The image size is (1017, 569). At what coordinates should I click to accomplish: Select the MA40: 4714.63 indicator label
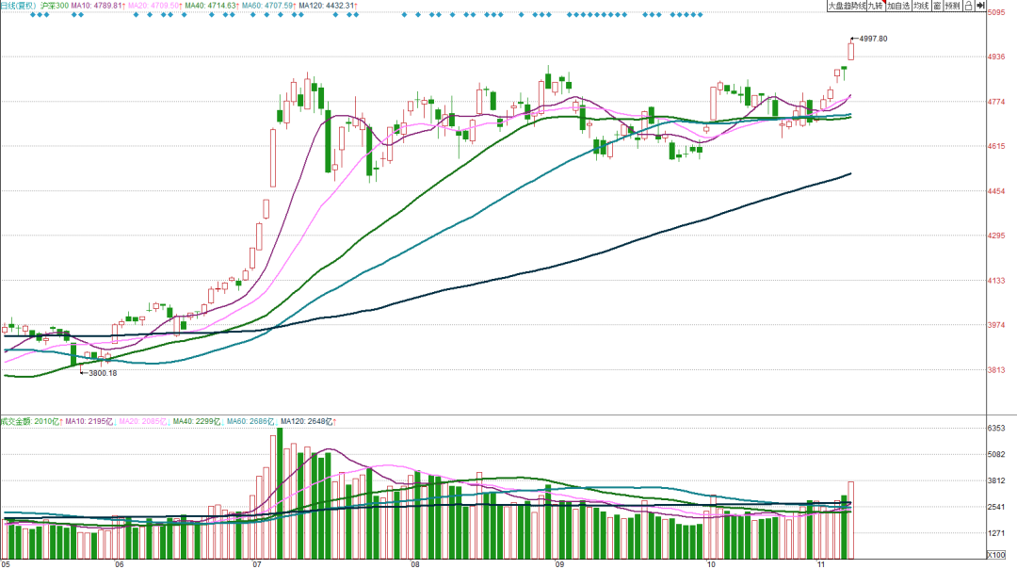tap(212, 6)
